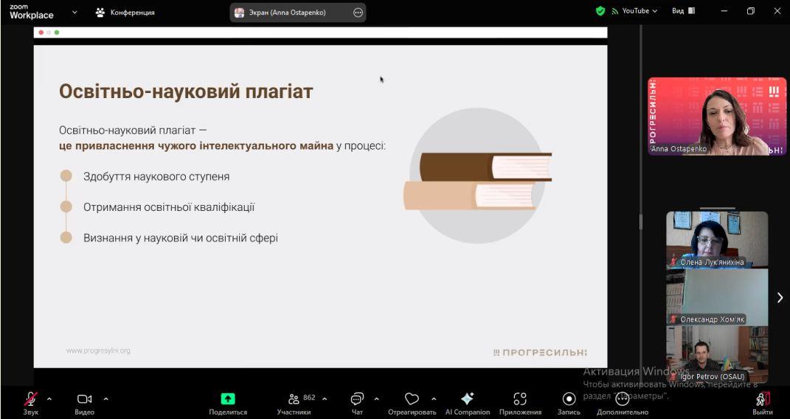This screenshot has height=419, width=790.
Task: Click the green dot in the shared window bar
Action: [57, 32]
